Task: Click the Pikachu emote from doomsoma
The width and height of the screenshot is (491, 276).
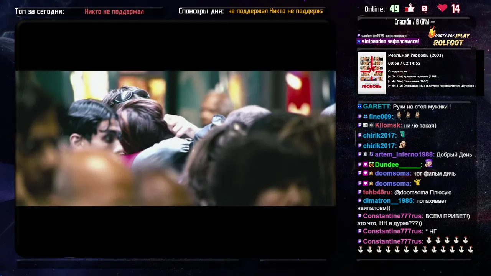Action: pyautogui.click(x=417, y=182)
